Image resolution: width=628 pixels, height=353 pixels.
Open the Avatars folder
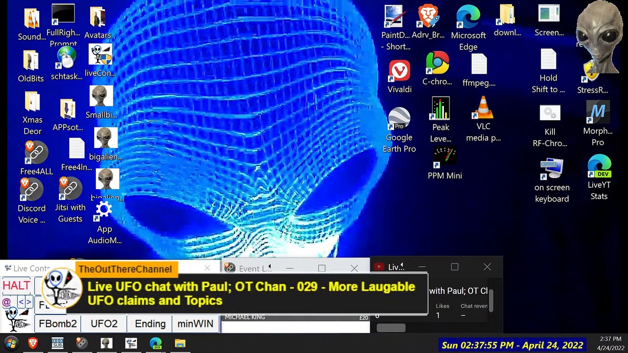pos(98,23)
